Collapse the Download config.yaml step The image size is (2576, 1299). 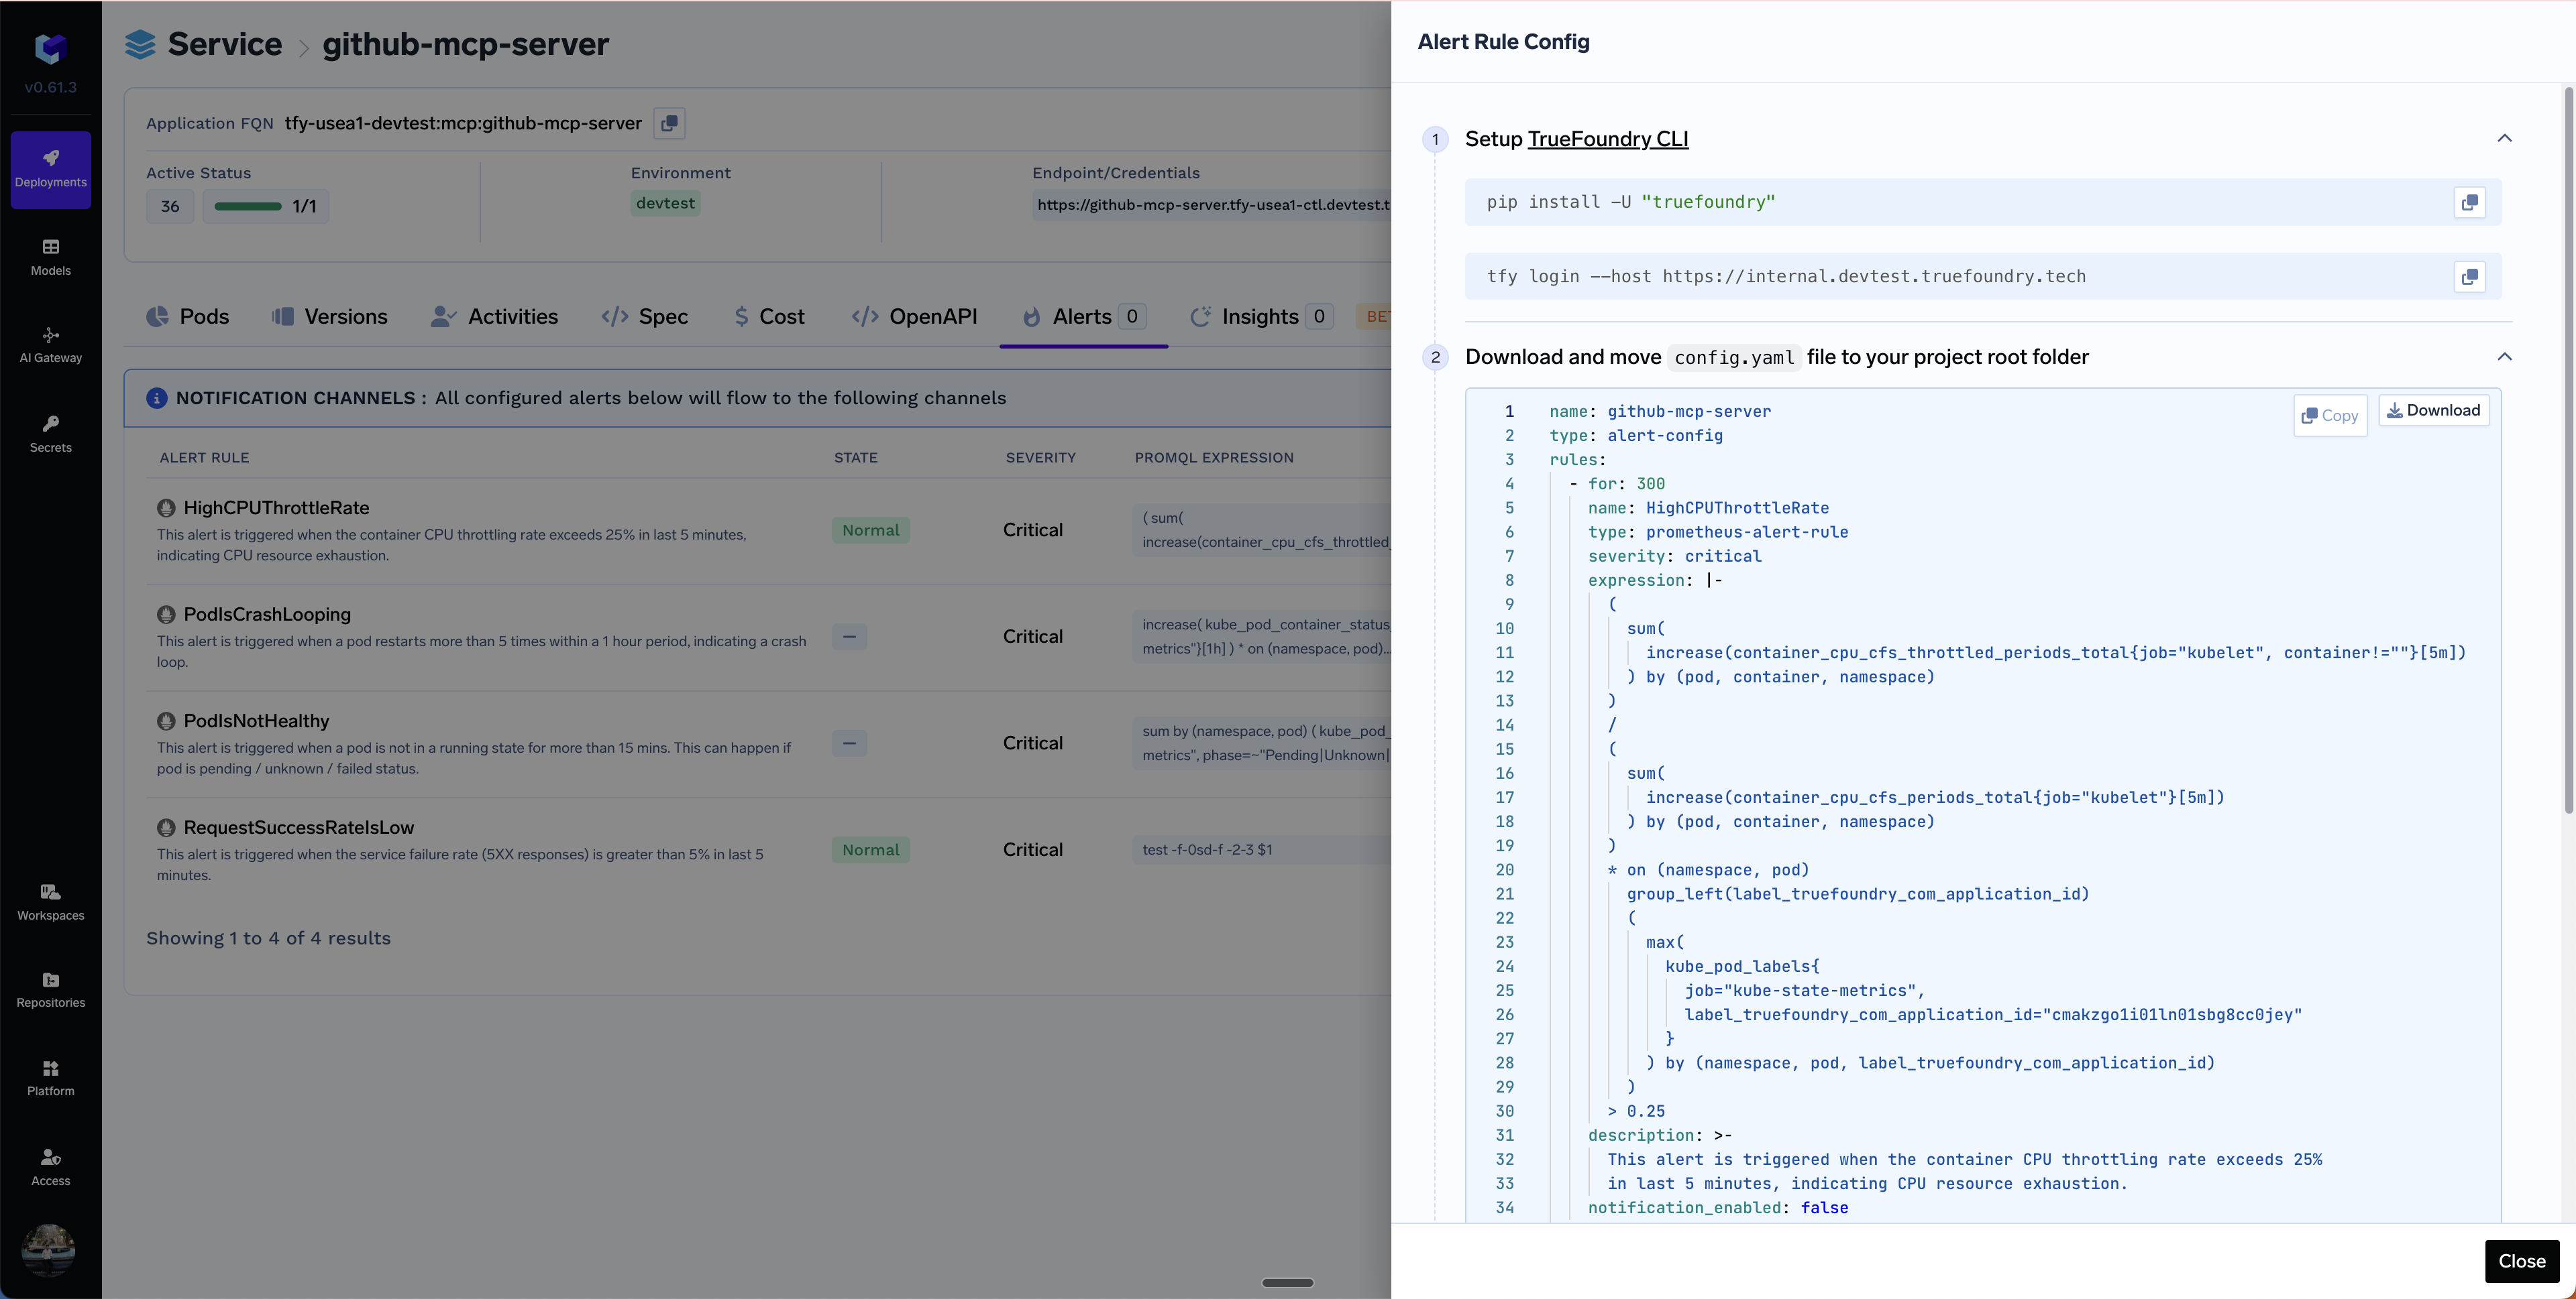pyautogui.click(x=2504, y=357)
